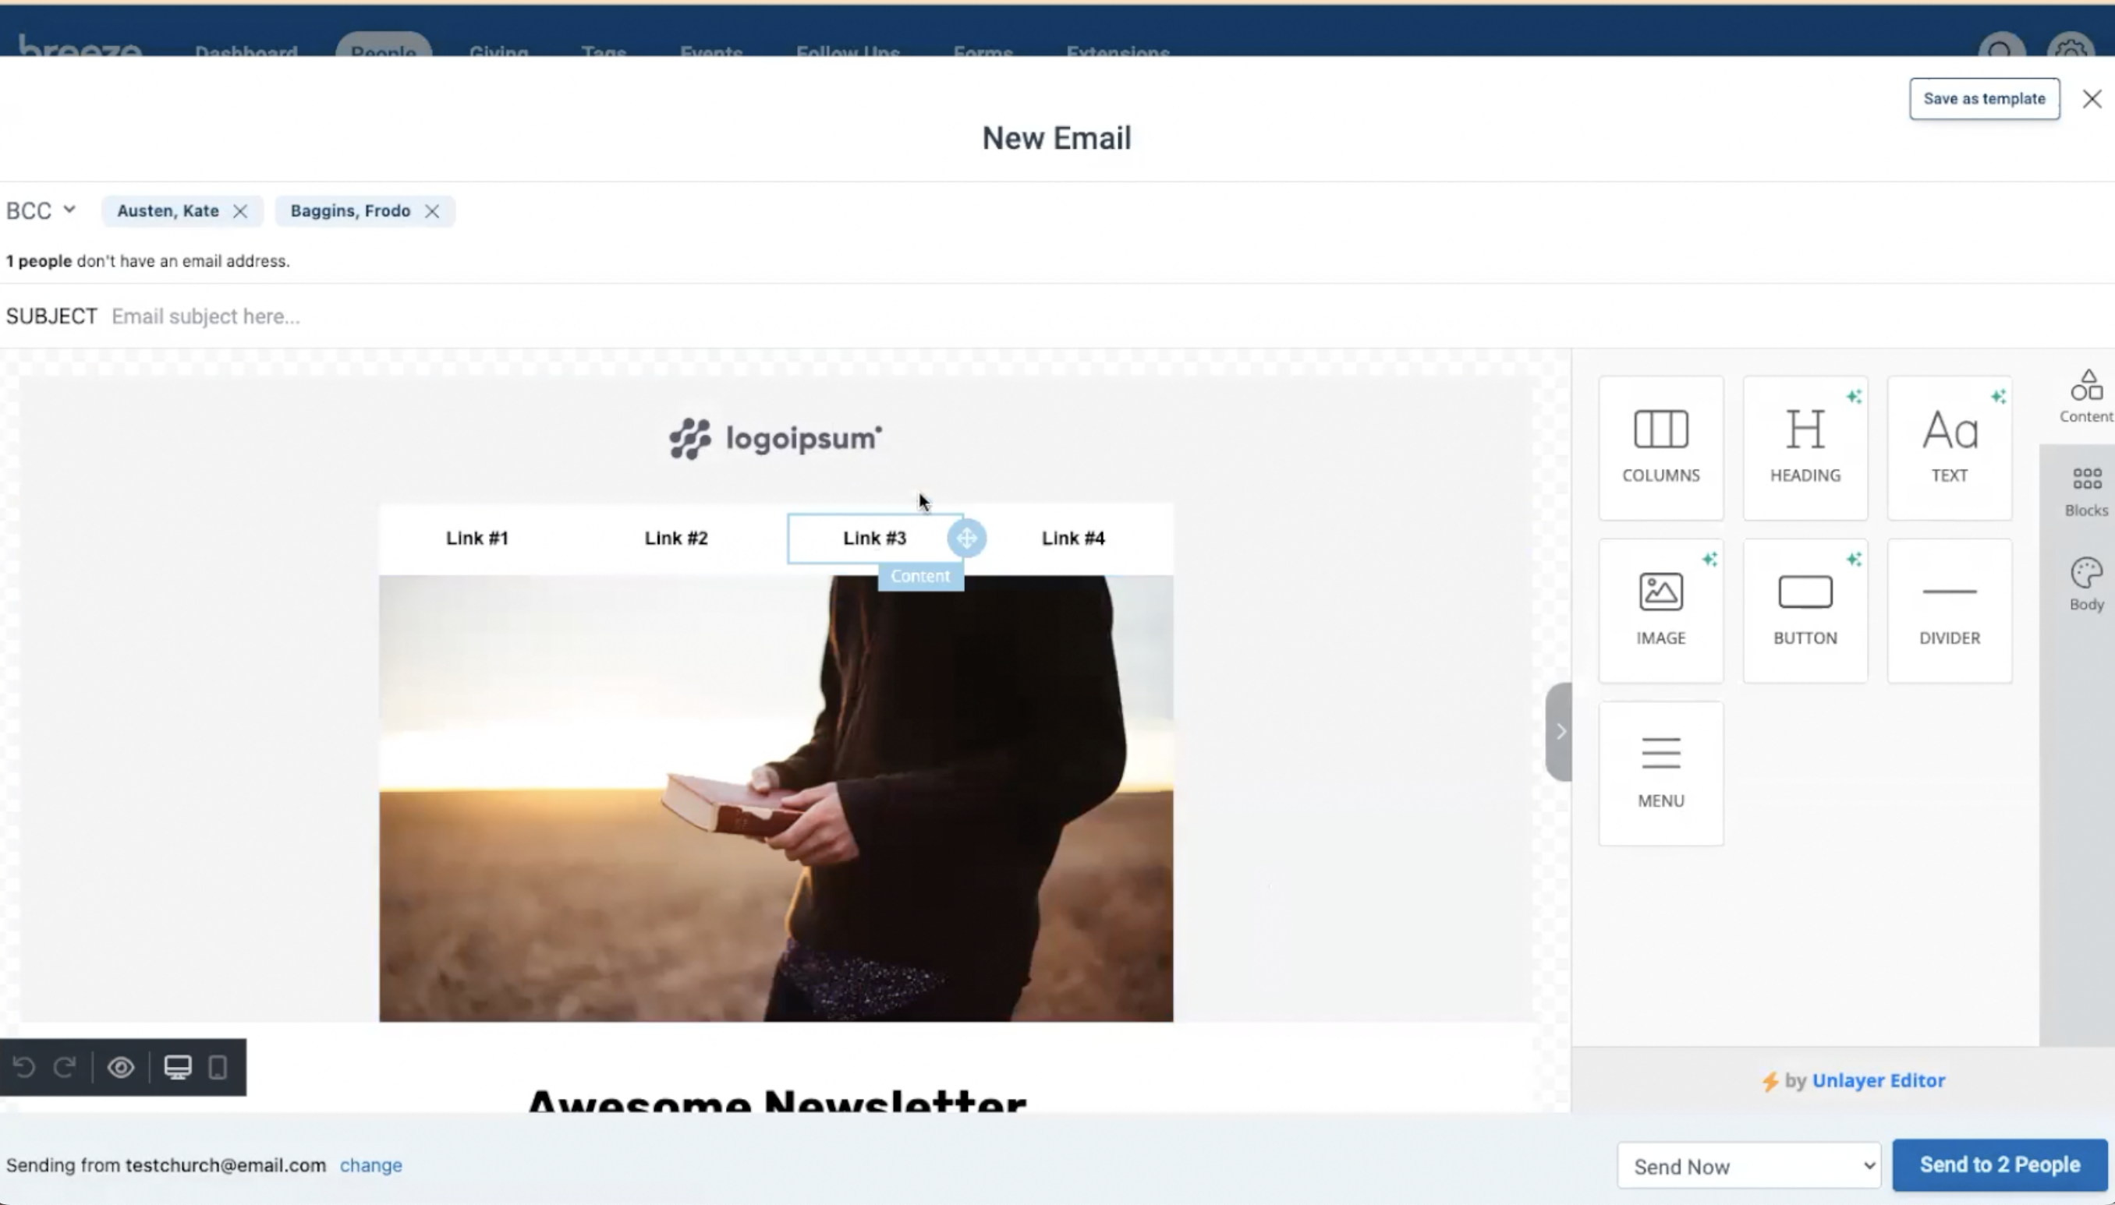
Task: Switch to desktop preview mode
Action: click(177, 1067)
